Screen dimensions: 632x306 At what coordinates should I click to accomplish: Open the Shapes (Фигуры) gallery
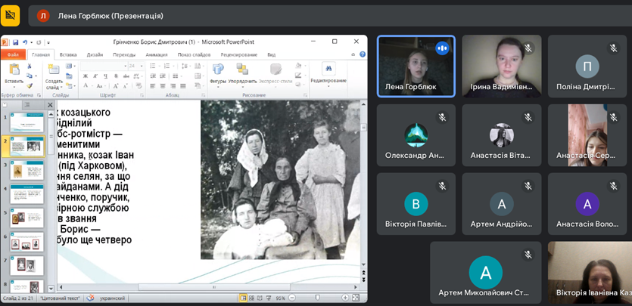(x=217, y=70)
